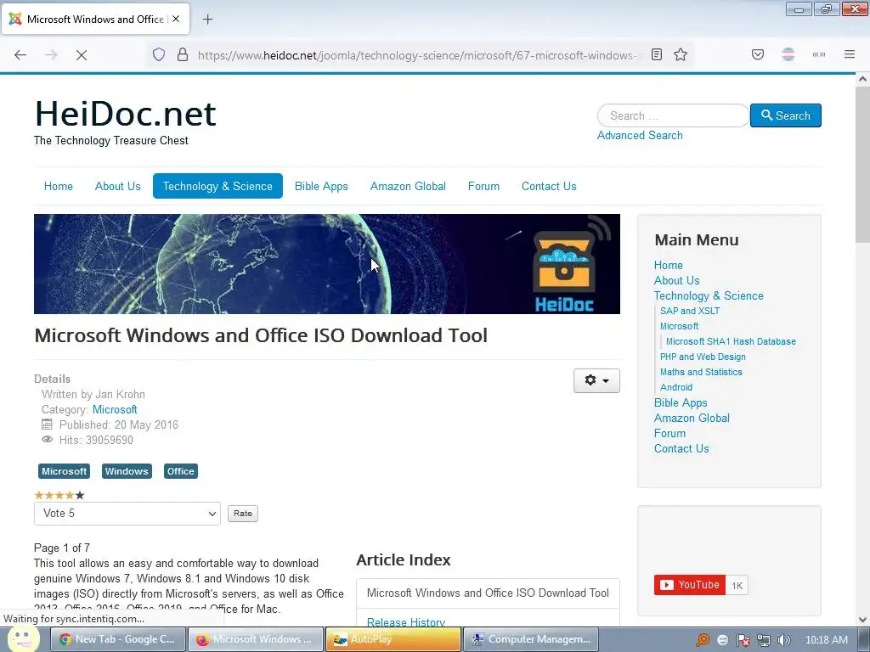Select Forum in the top navigation

tap(483, 186)
